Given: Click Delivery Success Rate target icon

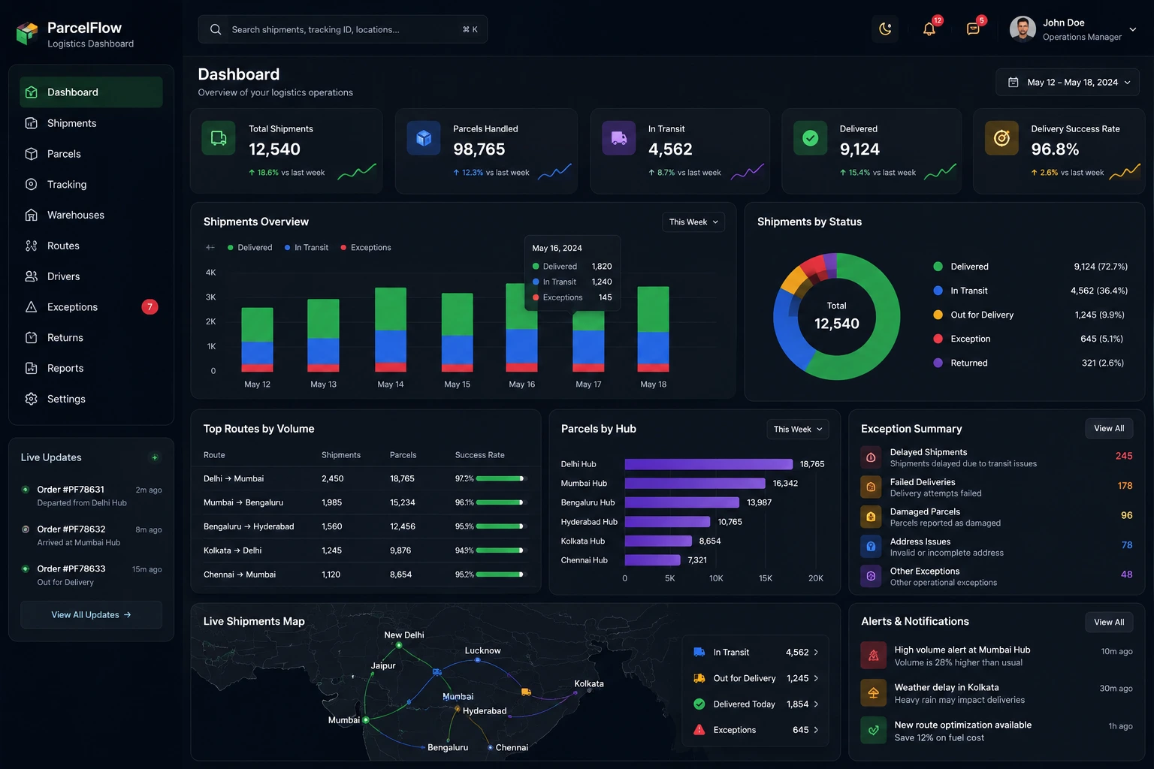Looking at the screenshot, I should (1002, 138).
